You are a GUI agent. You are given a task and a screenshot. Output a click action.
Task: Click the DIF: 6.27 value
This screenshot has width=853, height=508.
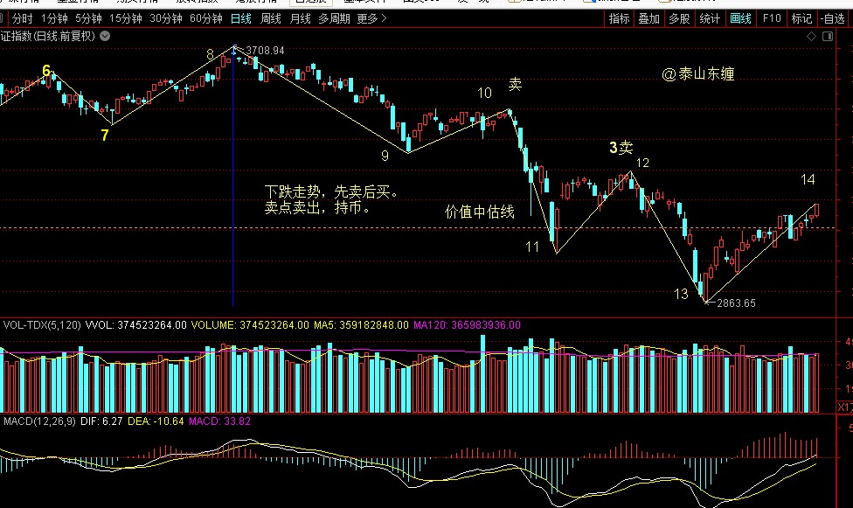click(101, 421)
